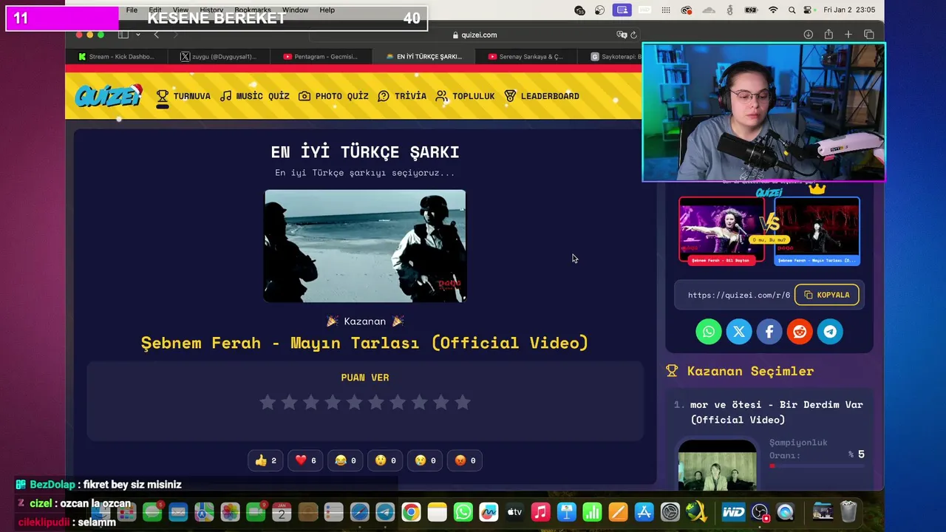Switch to the Serenay Sarıkaya YouTube tab
The height and width of the screenshot is (532, 946).
pos(525,57)
